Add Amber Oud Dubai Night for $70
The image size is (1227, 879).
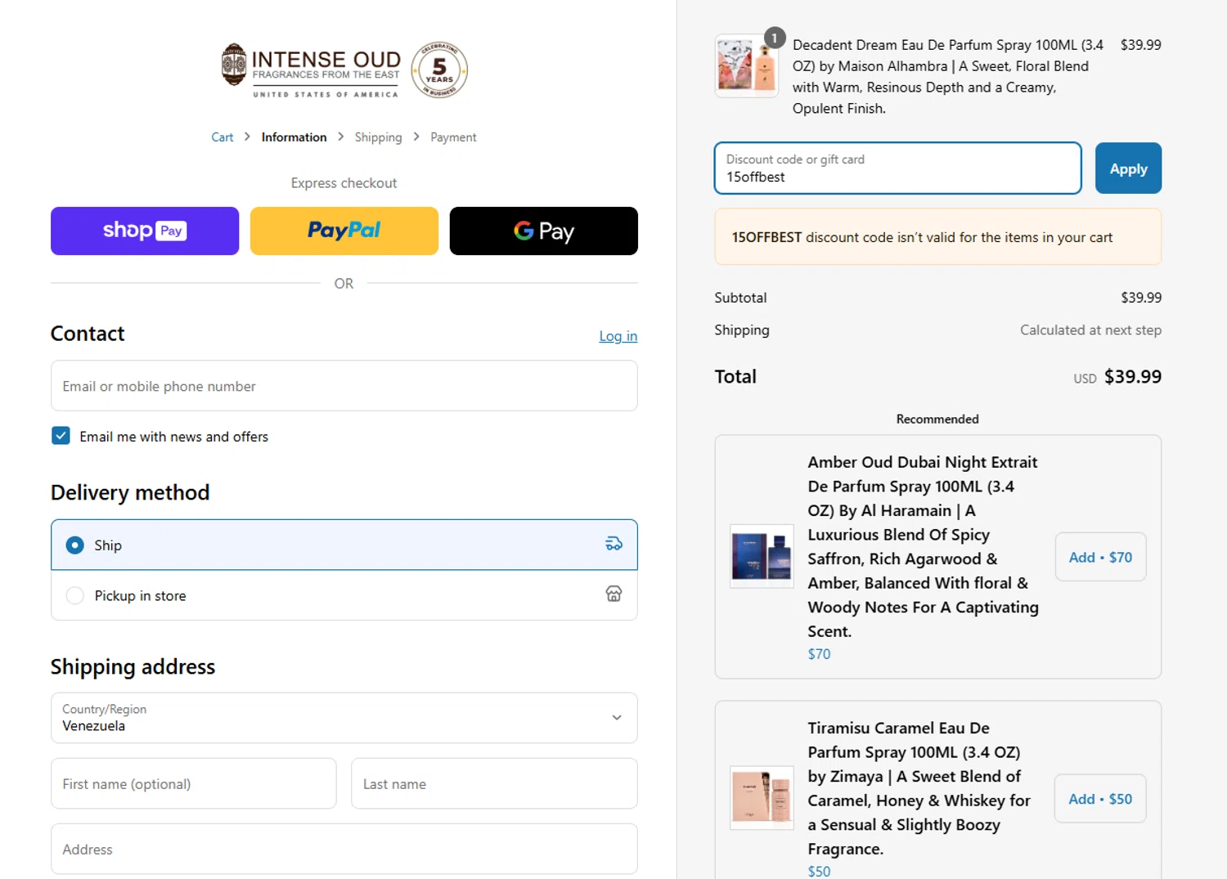(x=1100, y=557)
